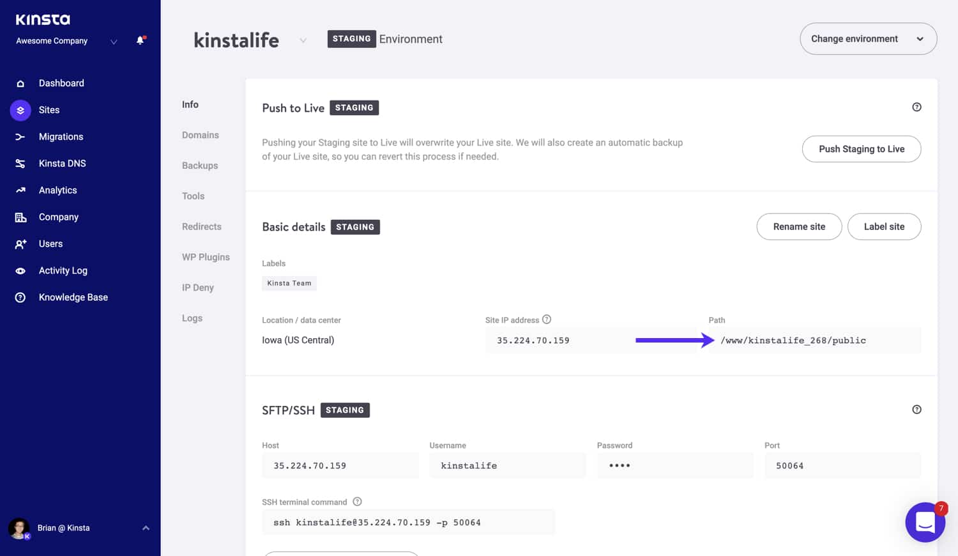Select the Migrations sidebar icon
The width and height of the screenshot is (958, 556).
point(20,136)
